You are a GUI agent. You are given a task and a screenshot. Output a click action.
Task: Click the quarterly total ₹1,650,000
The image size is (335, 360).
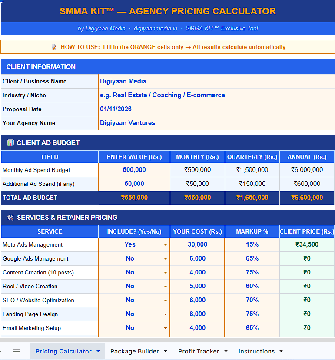252,198
